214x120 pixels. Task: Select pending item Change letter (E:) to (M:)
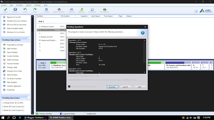[x=13, y=103]
